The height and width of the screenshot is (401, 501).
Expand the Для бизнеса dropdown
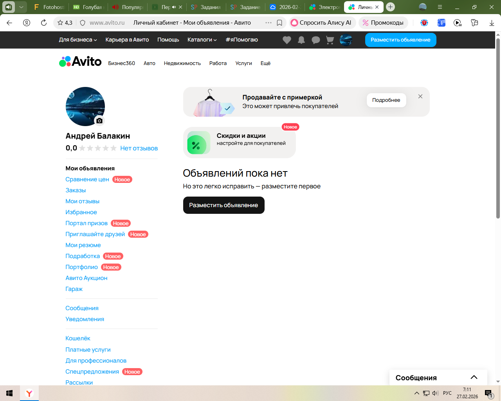(78, 40)
